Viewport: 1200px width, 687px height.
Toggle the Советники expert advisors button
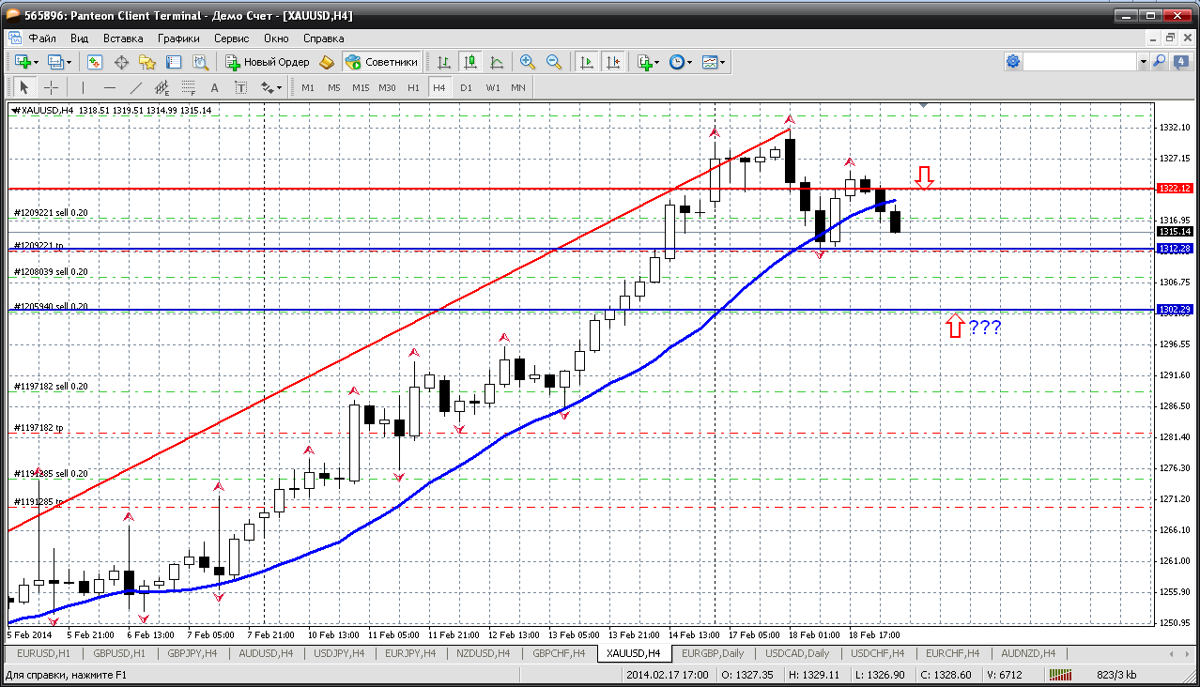(x=381, y=62)
